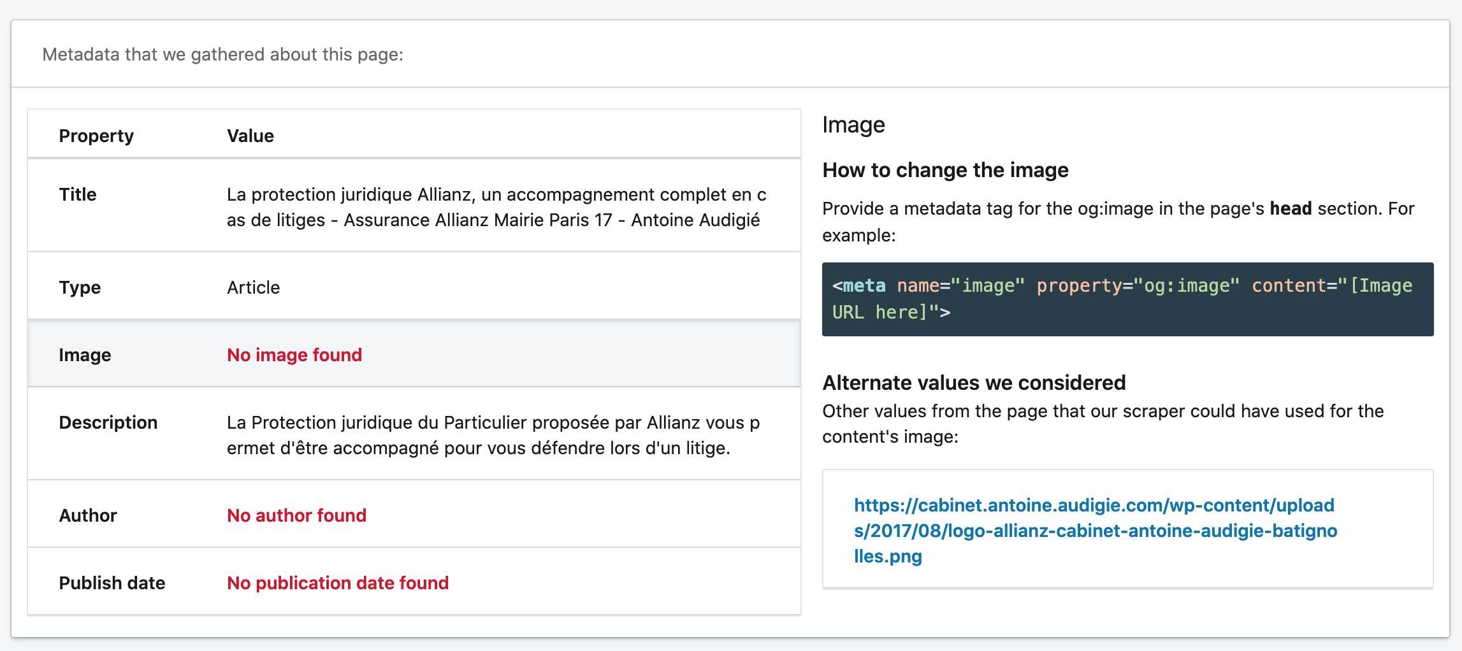Click the red "No author found" value
This screenshot has height=651, width=1462.
(297, 515)
